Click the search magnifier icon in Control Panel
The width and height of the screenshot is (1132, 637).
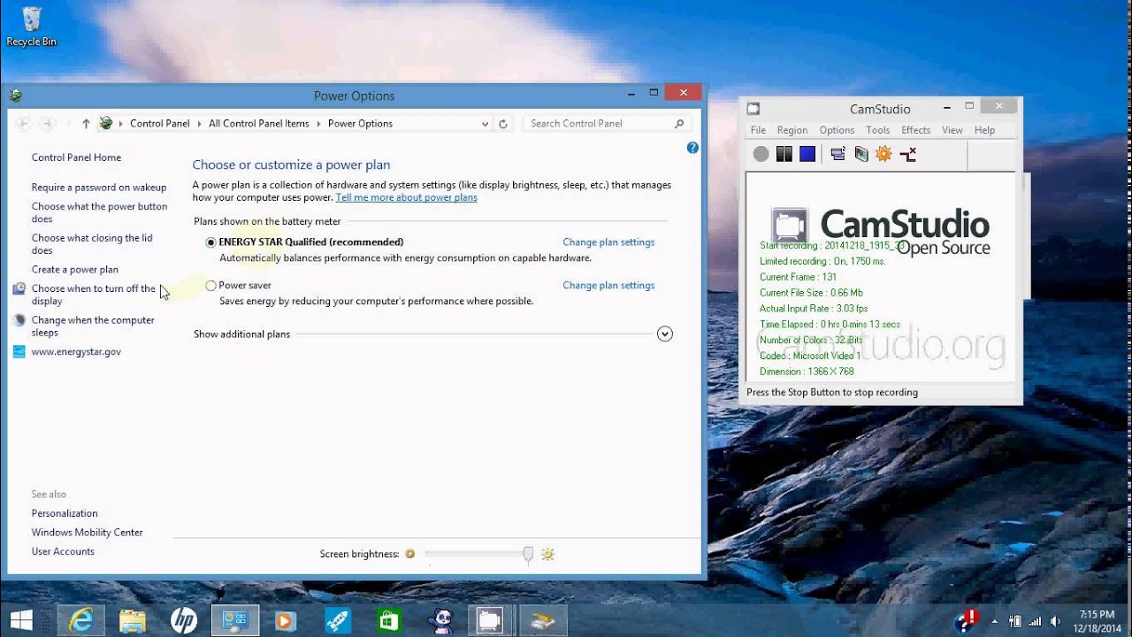(x=679, y=124)
